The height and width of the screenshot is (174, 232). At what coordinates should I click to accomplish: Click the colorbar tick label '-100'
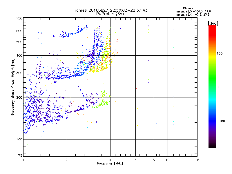[221, 121]
